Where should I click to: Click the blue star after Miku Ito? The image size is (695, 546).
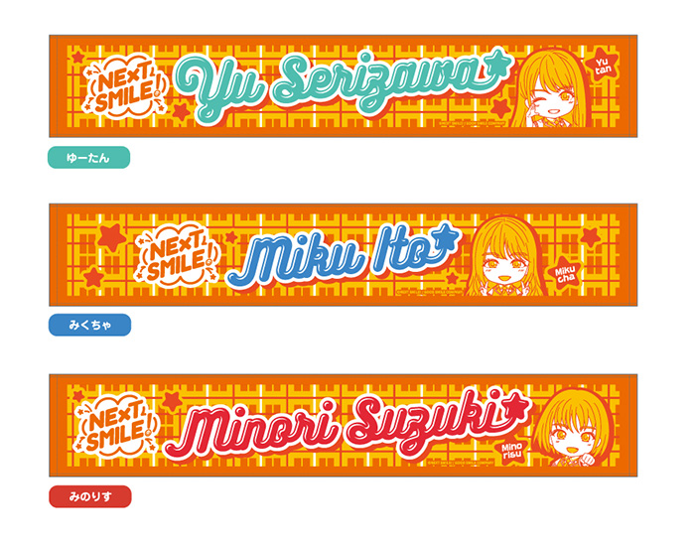[445, 238]
